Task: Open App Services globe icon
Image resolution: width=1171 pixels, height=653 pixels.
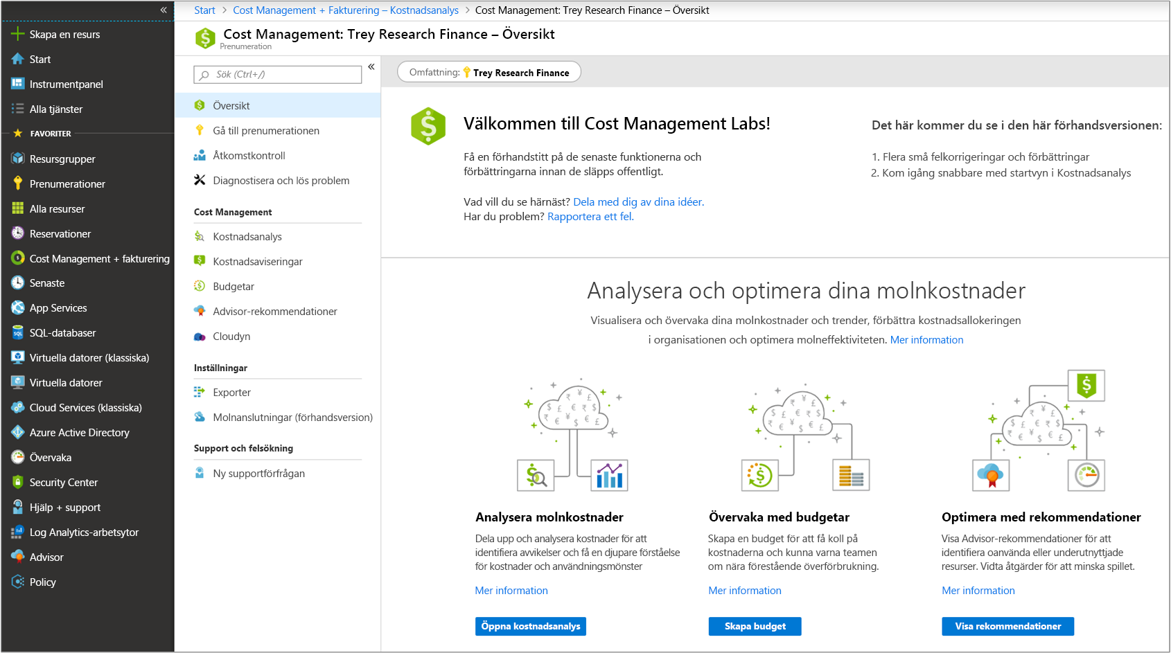Action: 18,307
